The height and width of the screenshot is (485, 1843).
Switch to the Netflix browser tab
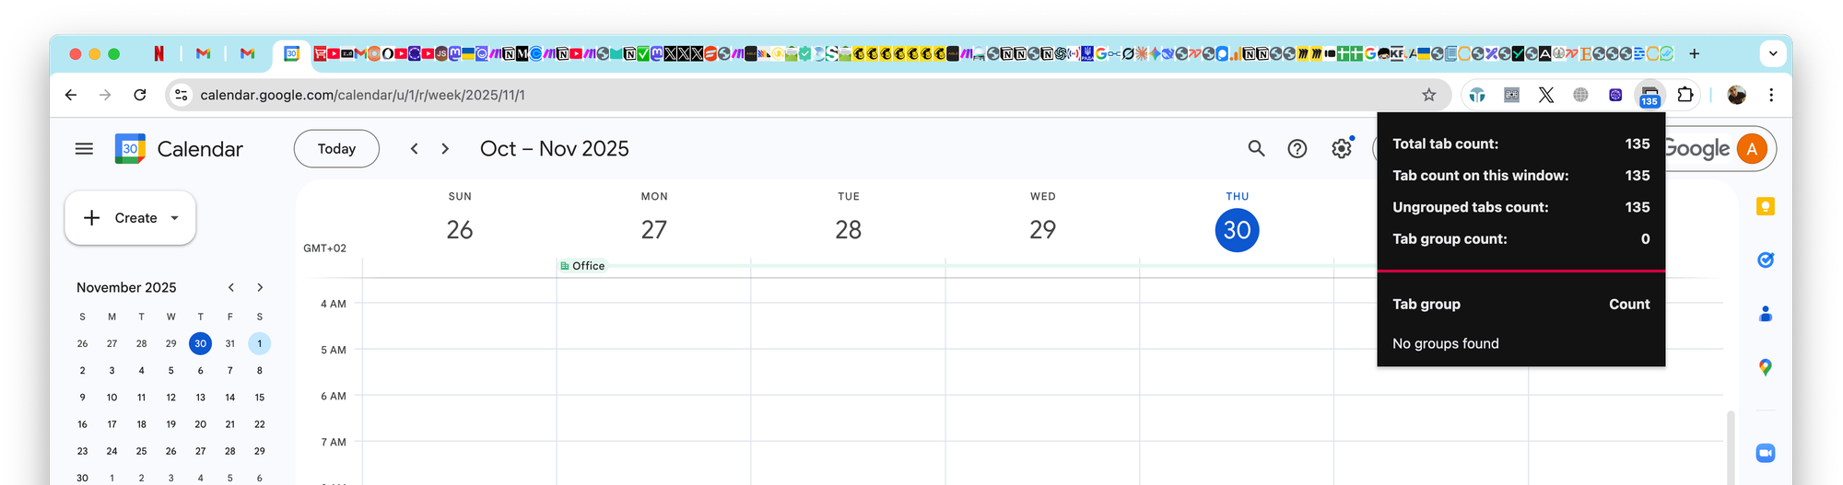(x=159, y=54)
